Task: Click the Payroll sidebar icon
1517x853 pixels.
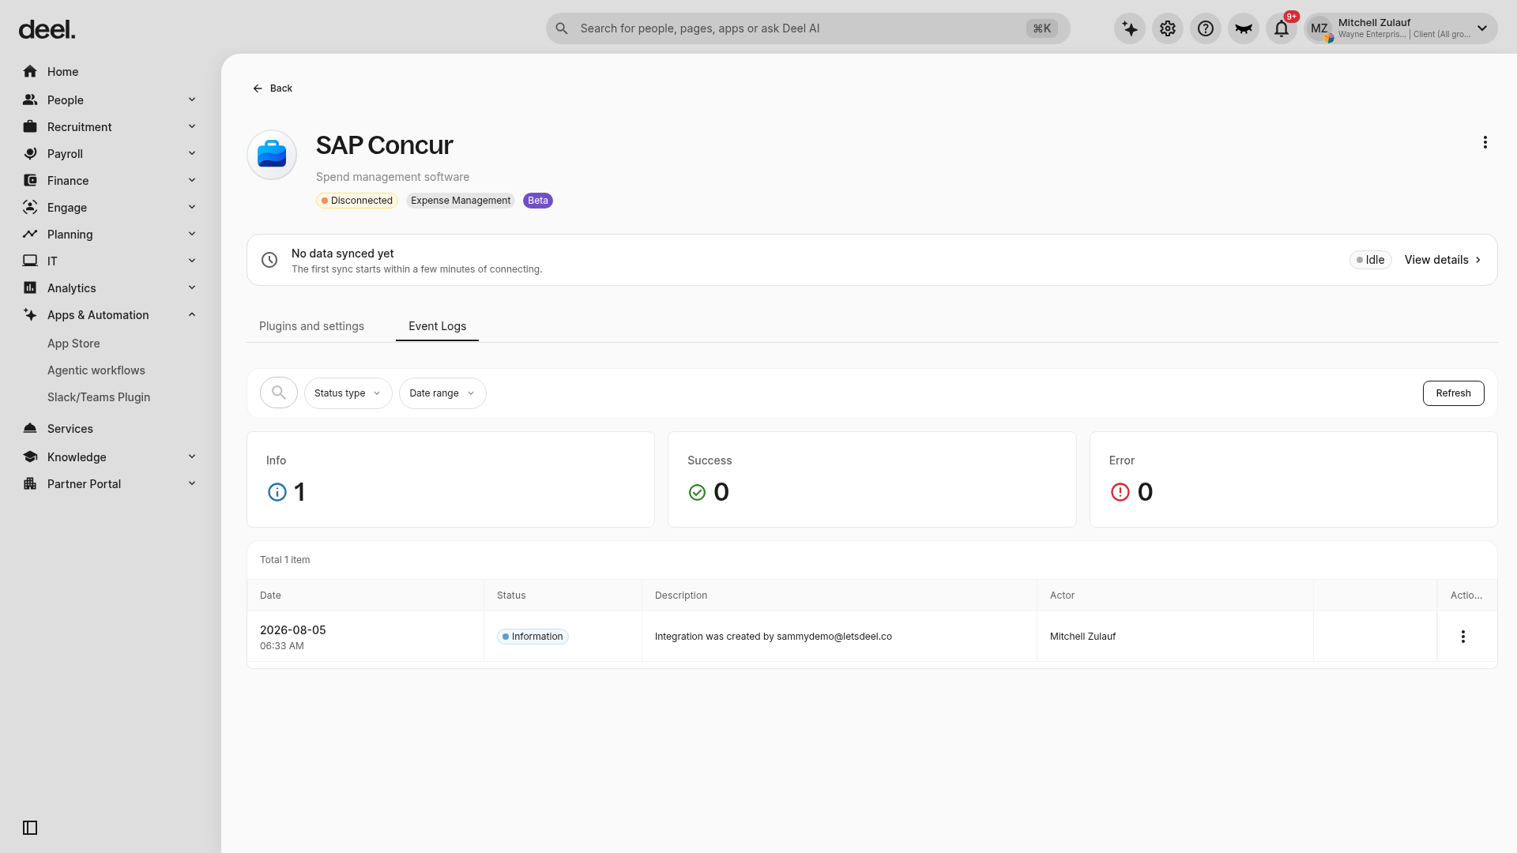Action: pyautogui.click(x=30, y=154)
